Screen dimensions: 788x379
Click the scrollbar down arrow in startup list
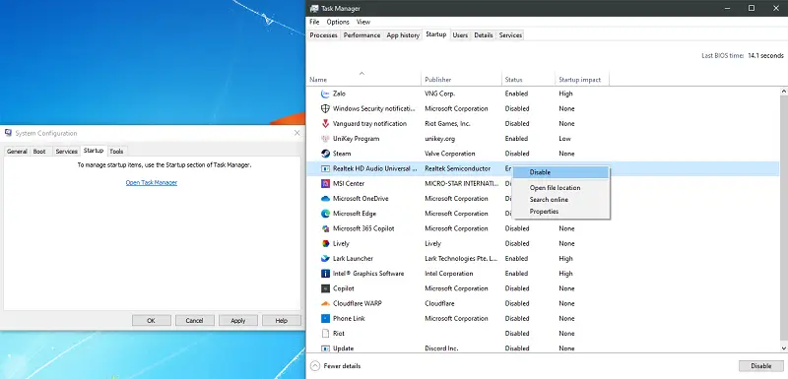tap(784, 347)
